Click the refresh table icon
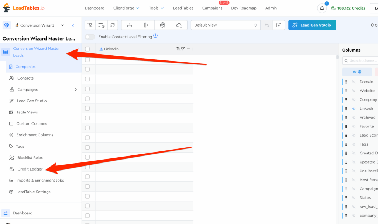Image resolution: width=378 pixels, height=224 pixels. (113, 25)
